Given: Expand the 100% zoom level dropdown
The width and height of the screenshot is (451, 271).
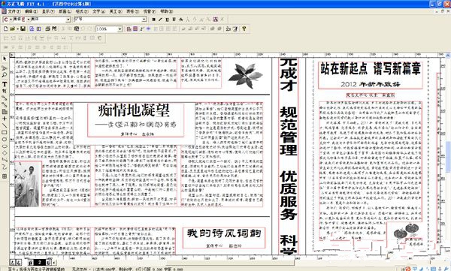Looking at the screenshot, I should 120,29.
